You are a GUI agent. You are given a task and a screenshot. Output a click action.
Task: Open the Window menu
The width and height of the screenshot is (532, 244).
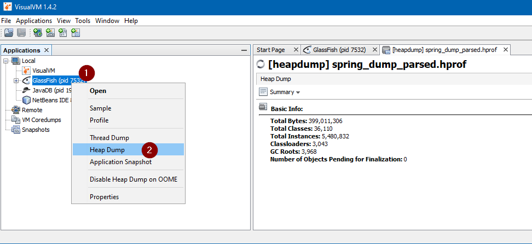click(x=107, y=21)
